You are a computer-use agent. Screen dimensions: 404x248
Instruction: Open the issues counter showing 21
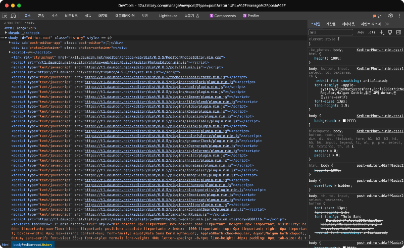[377, 16]
